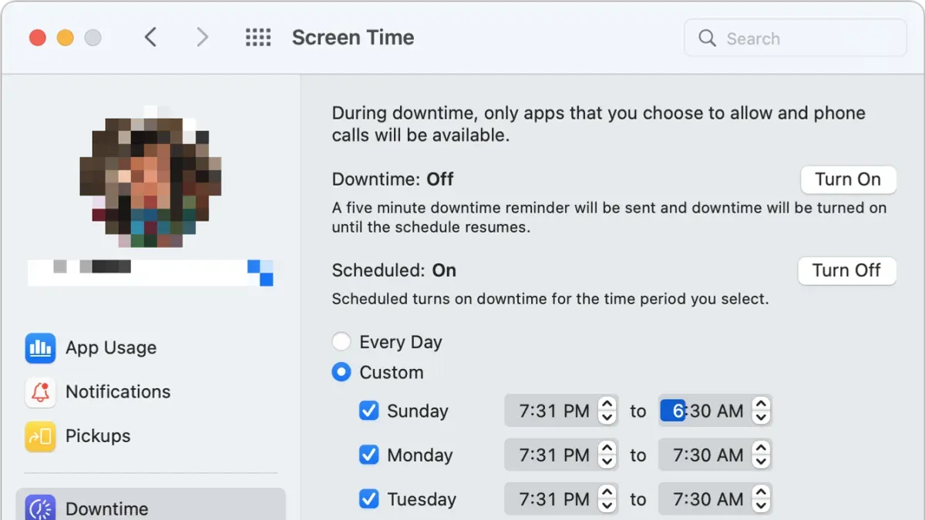Screen dimensions: 925x520
Task: Select the Every Day radio button
Action: 341,342
